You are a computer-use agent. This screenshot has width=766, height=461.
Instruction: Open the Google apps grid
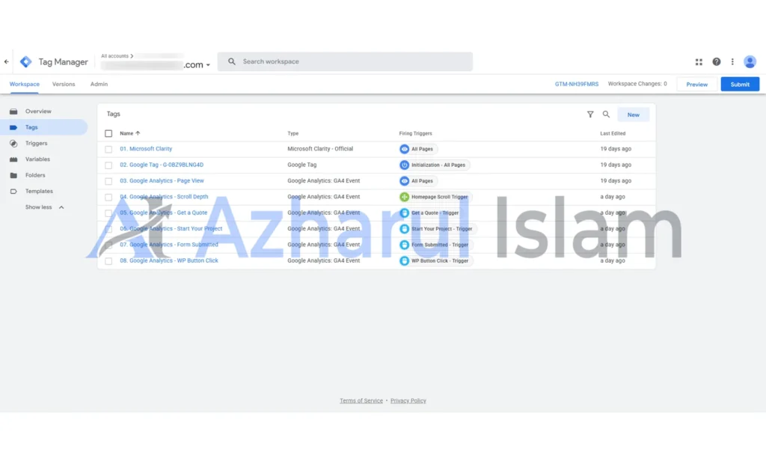[699, 61]
